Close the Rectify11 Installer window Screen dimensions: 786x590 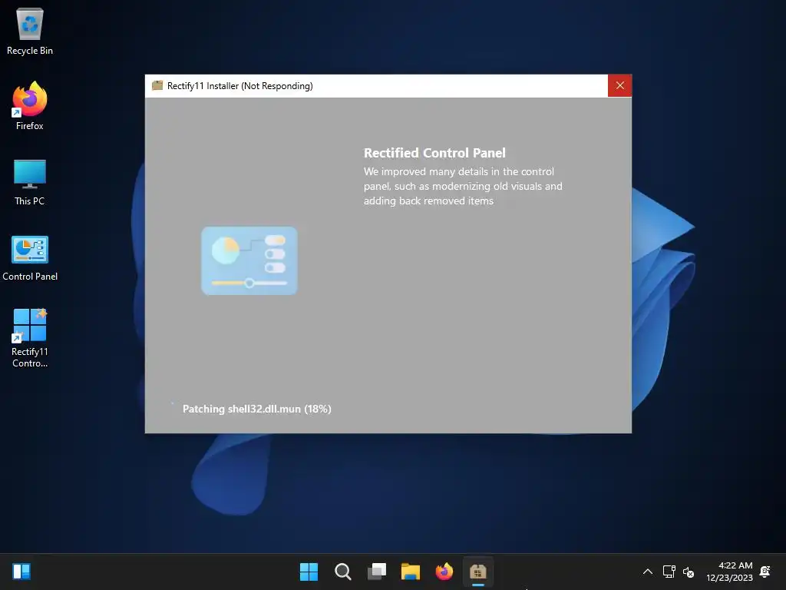point(620,86)
